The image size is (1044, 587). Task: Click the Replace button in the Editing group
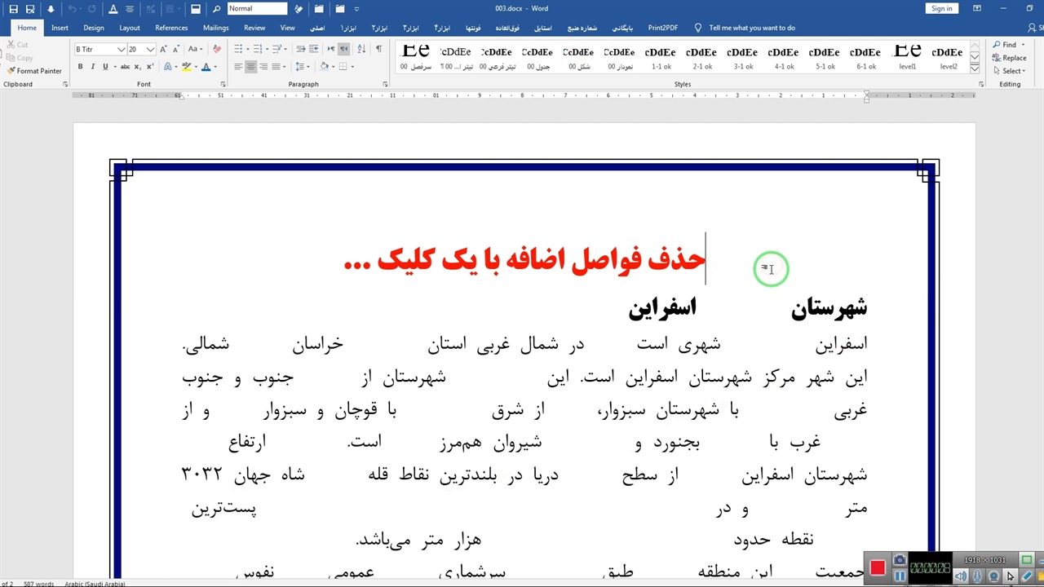pyautogui.click(x=1010, y=58)
